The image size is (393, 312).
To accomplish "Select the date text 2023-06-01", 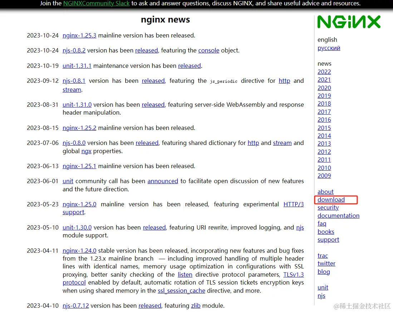I will point(43,181).
